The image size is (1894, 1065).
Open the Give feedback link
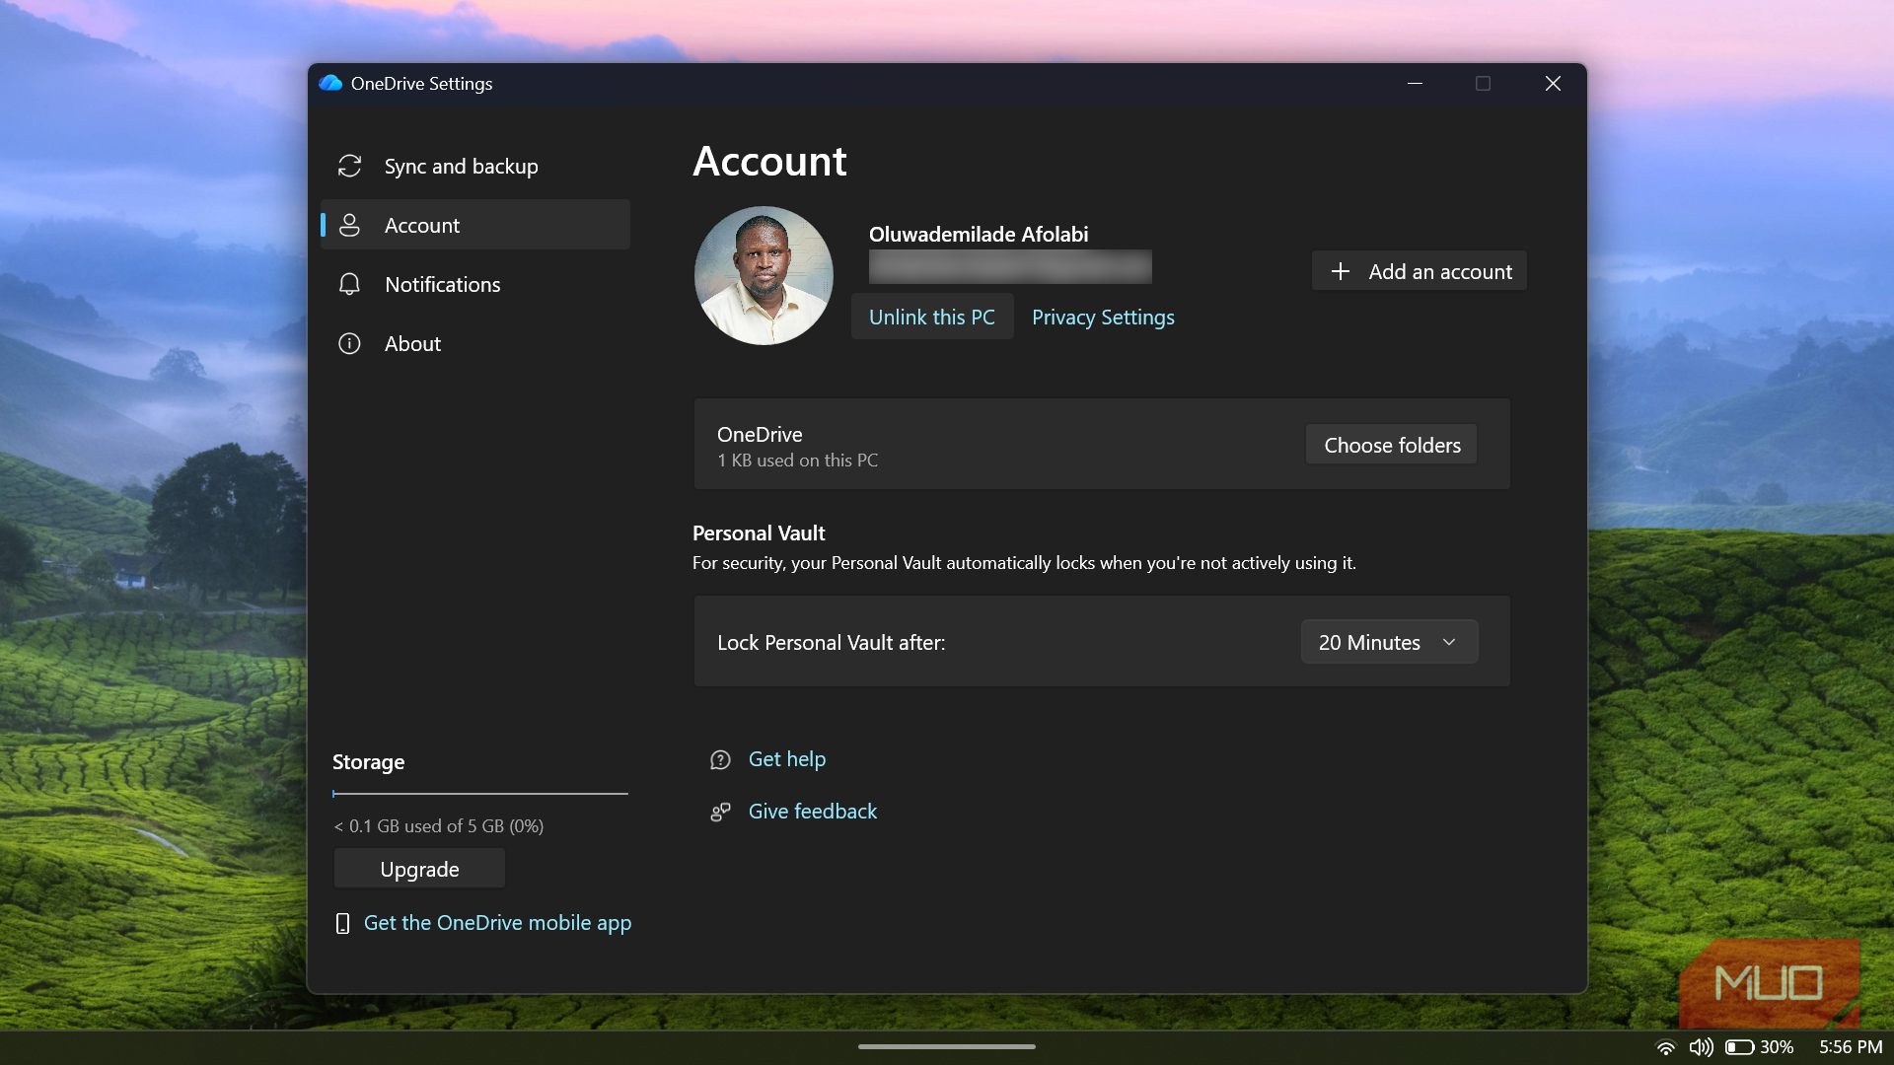tap(813, 811)
